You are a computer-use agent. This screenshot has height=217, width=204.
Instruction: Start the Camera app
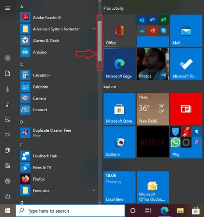58,98
